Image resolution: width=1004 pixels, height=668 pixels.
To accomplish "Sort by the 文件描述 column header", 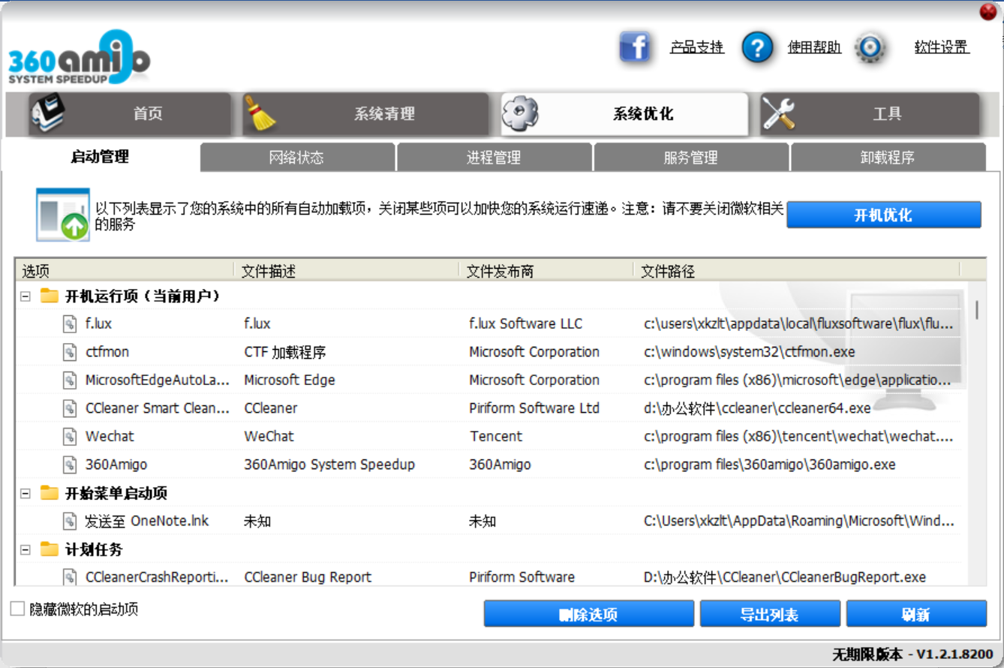I will pos(346,271).
